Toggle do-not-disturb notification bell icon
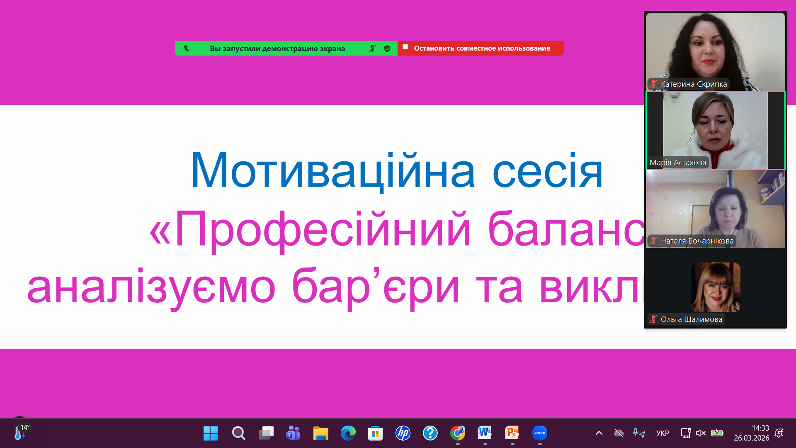Viewport: 796px width, 448px height. (779, 433)
